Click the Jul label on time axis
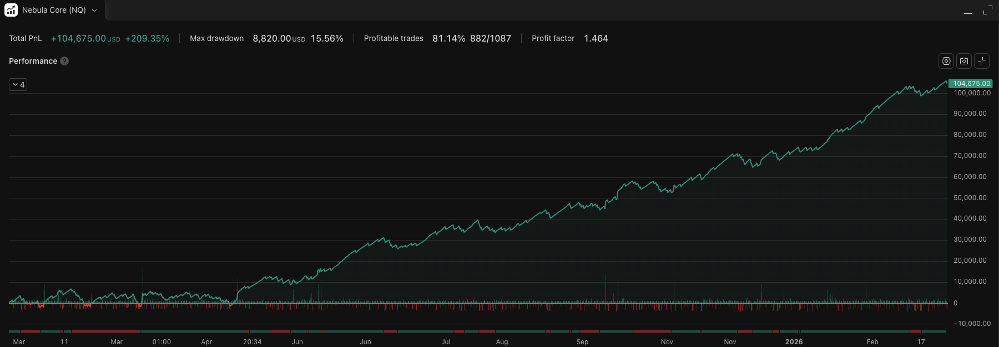Screen dimensions: 999x347 pyautogui.click(x=446, y=342)
